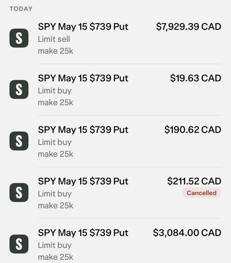Tap SPY icon beside $190.62 limit buy
Image resolution: width=231 pixels, height=263 pixels.
[x=19, y=141]
